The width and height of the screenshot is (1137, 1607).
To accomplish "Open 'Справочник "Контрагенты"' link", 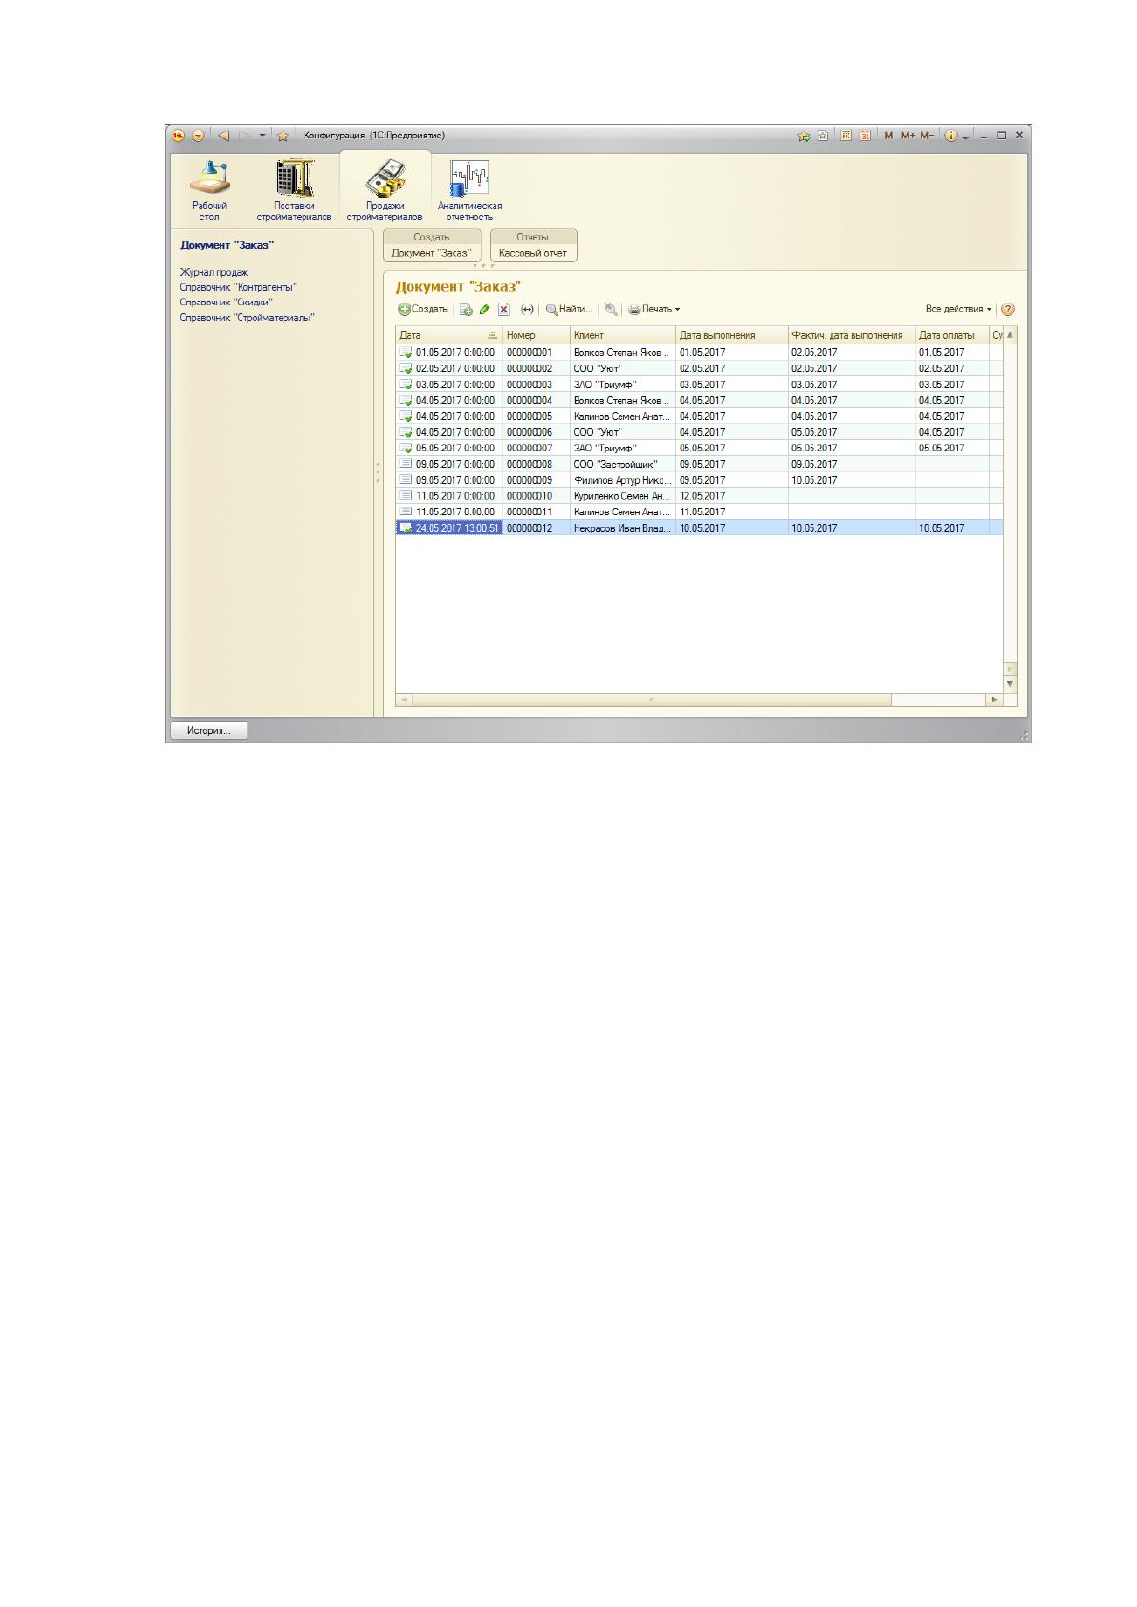I will (238, 287).
